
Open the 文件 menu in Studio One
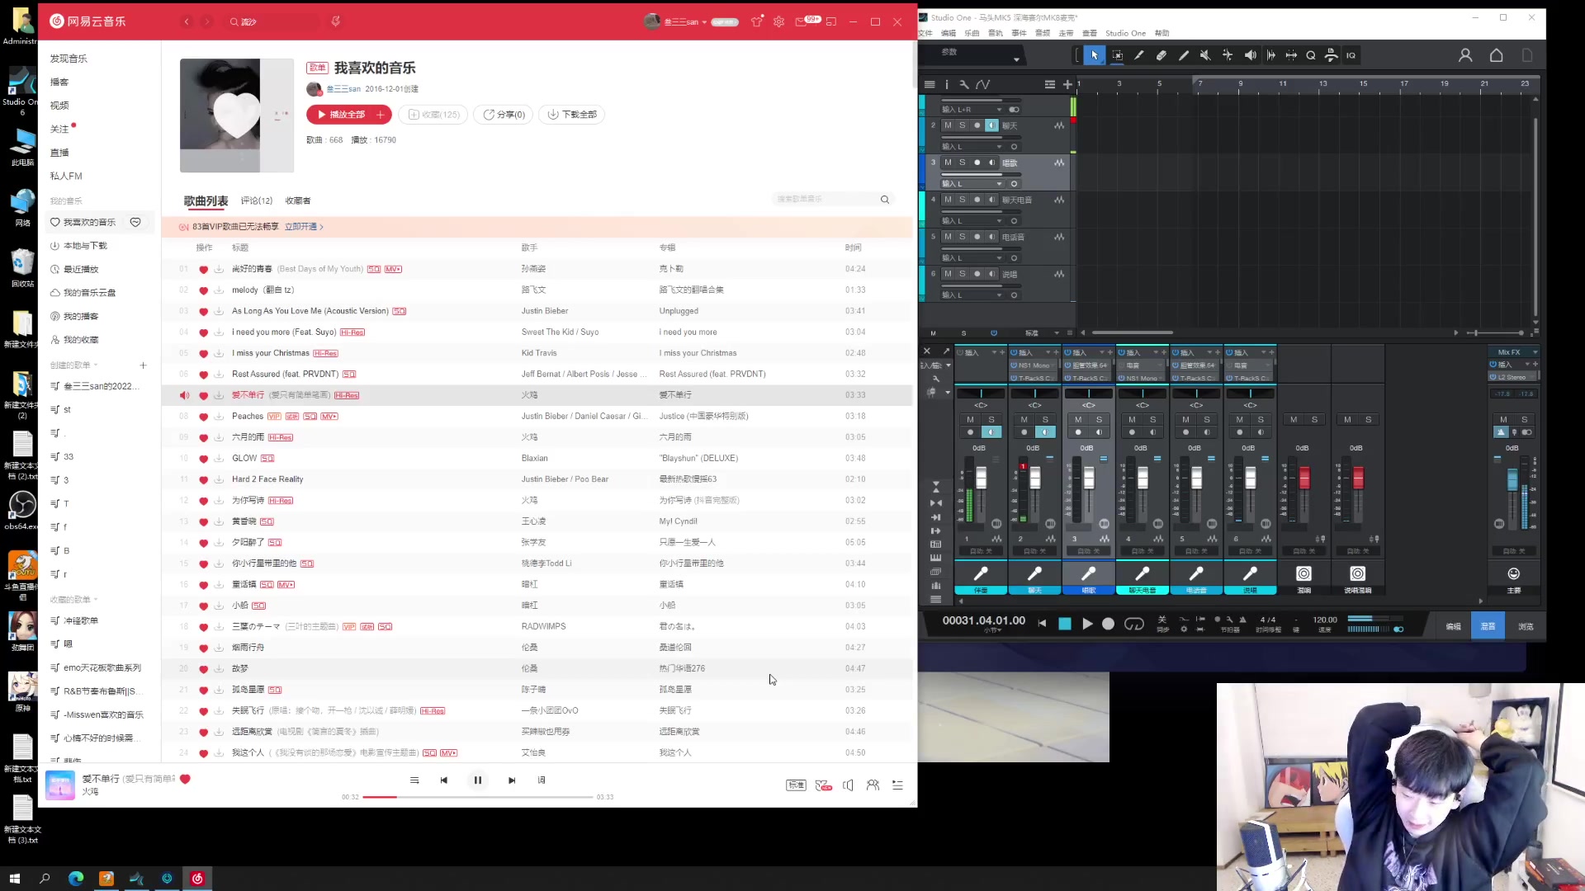pyautogui.click(x=925, y=34)
